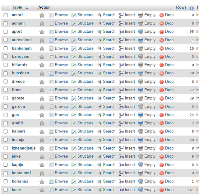Click red Drop icon in imanja row
Image resolution: width=199 pixels, height=194 pixels.
click(161, 140)
